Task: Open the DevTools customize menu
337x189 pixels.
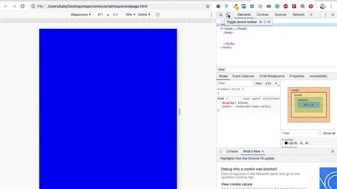Action: click(x=325, y=15)
